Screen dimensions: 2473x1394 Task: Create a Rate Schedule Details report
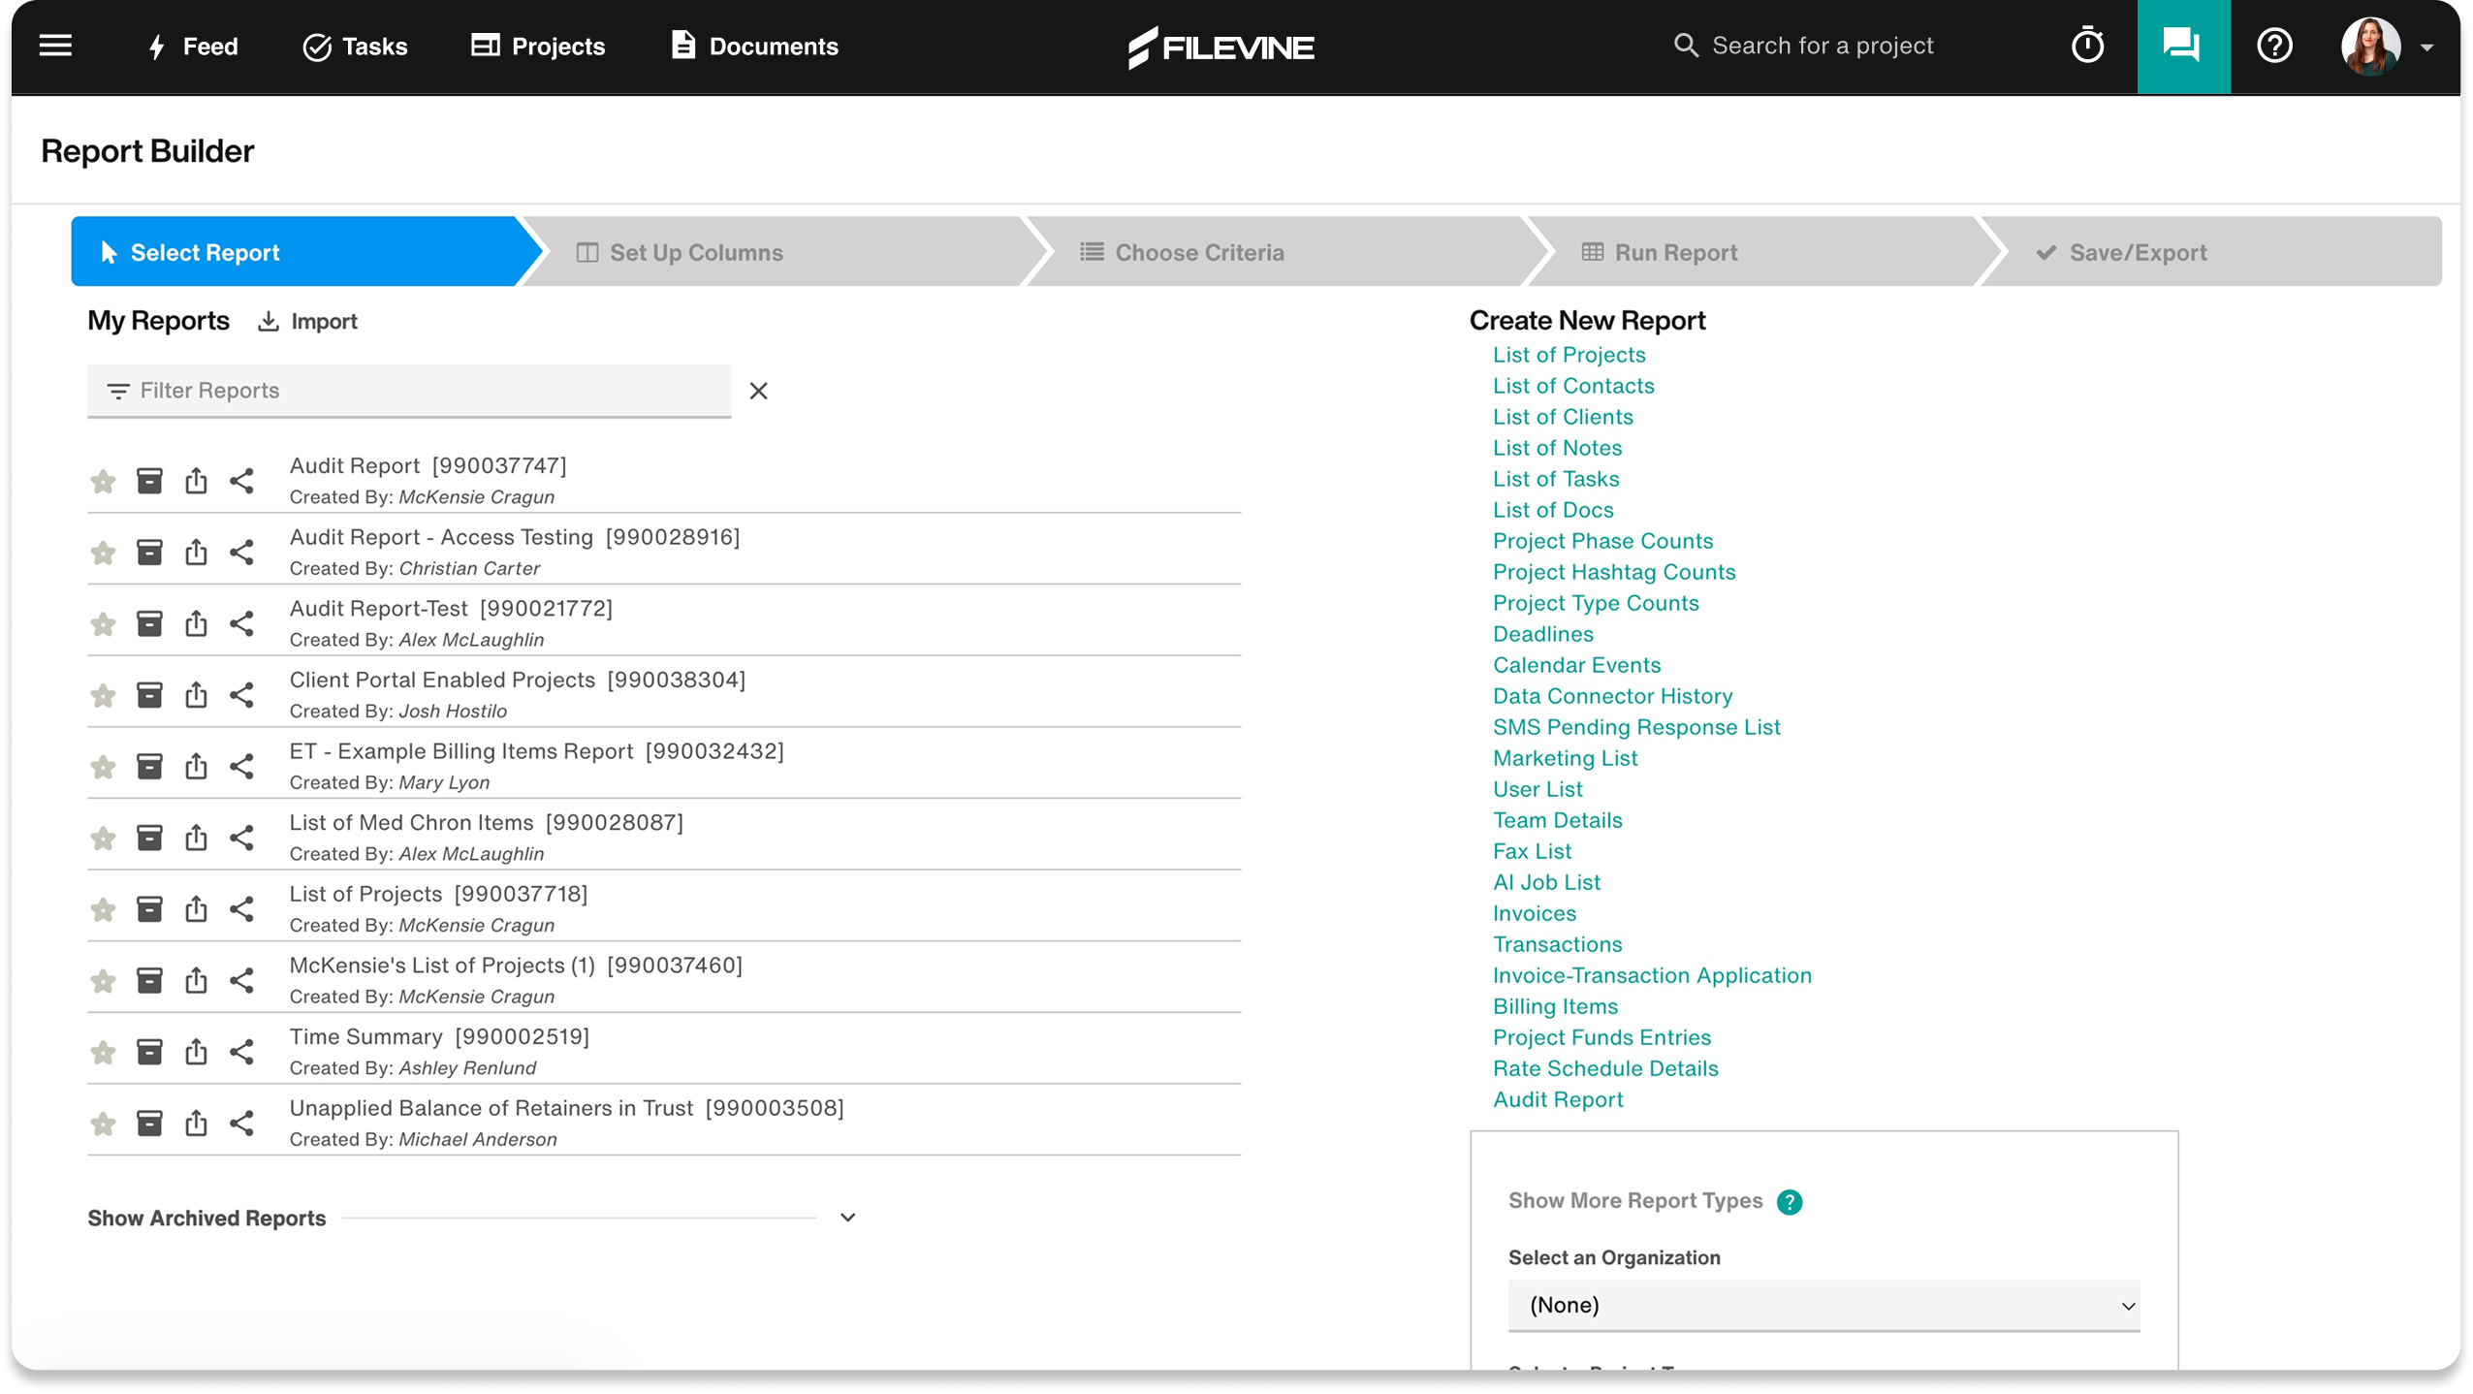(1604, 1068)
